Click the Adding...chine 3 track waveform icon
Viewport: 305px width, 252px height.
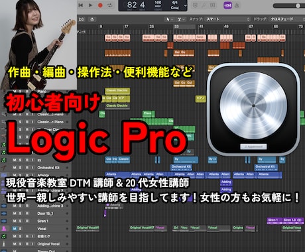[x=3, y=206]
